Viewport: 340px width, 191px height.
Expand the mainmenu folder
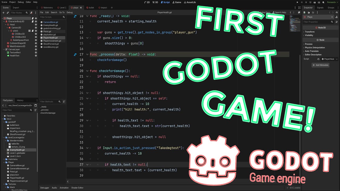point(5,159)
